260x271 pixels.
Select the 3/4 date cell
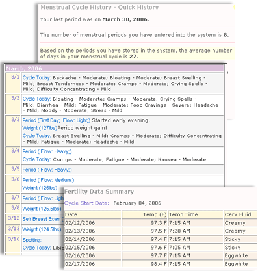pos(13,155)
